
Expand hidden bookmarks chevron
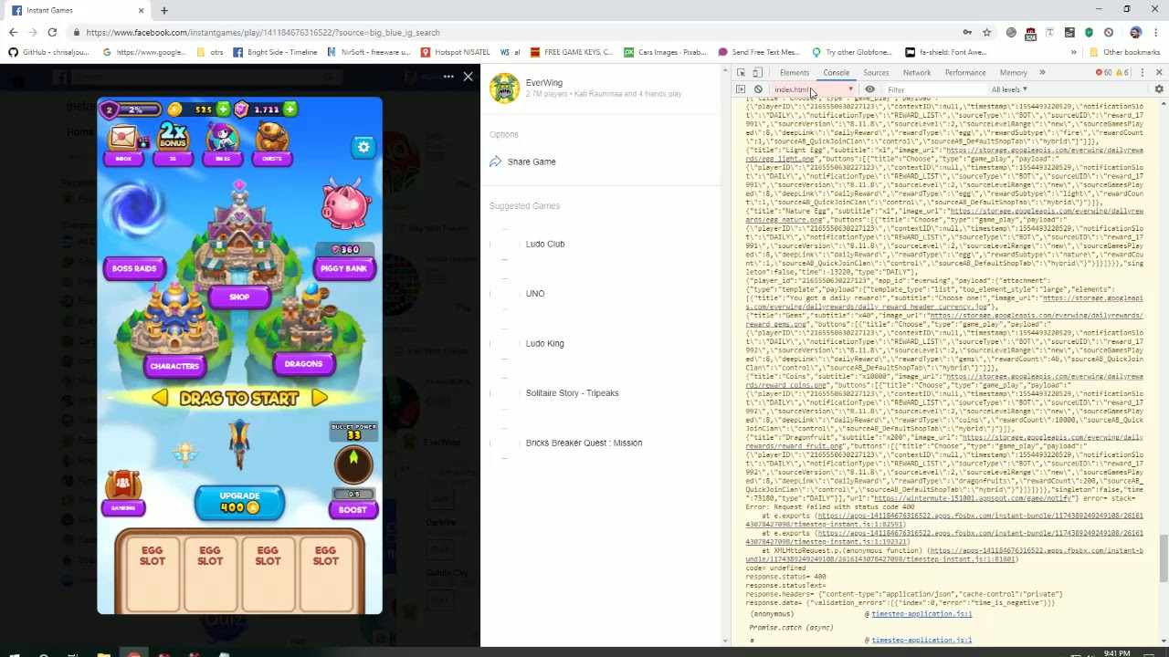(x=1073, y=52)
